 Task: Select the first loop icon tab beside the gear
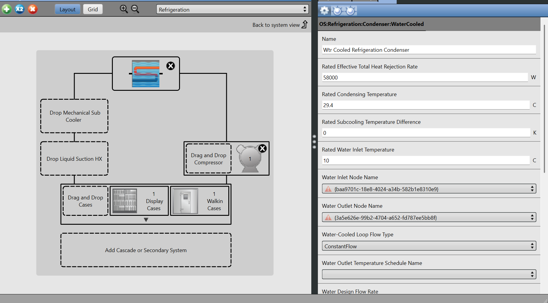pos(337,10)
